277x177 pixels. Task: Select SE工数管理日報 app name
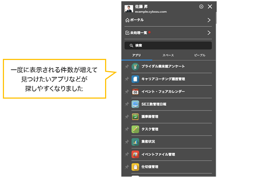click(154, 104)
